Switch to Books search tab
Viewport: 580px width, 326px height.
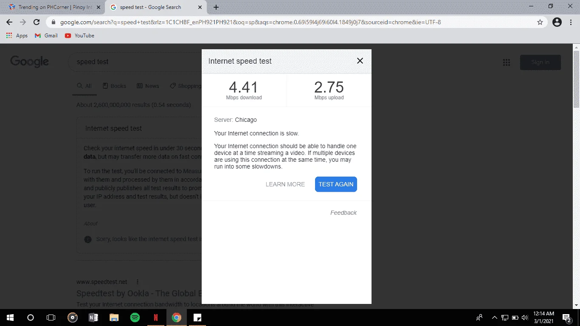114,86
